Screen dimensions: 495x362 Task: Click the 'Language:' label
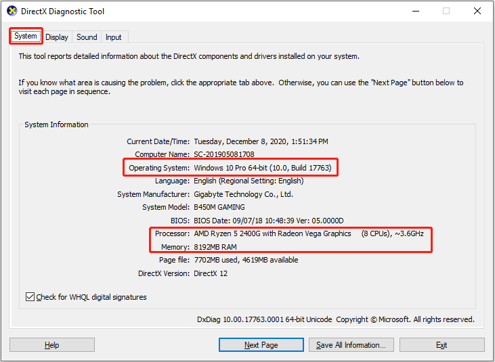tap(172, 181)
